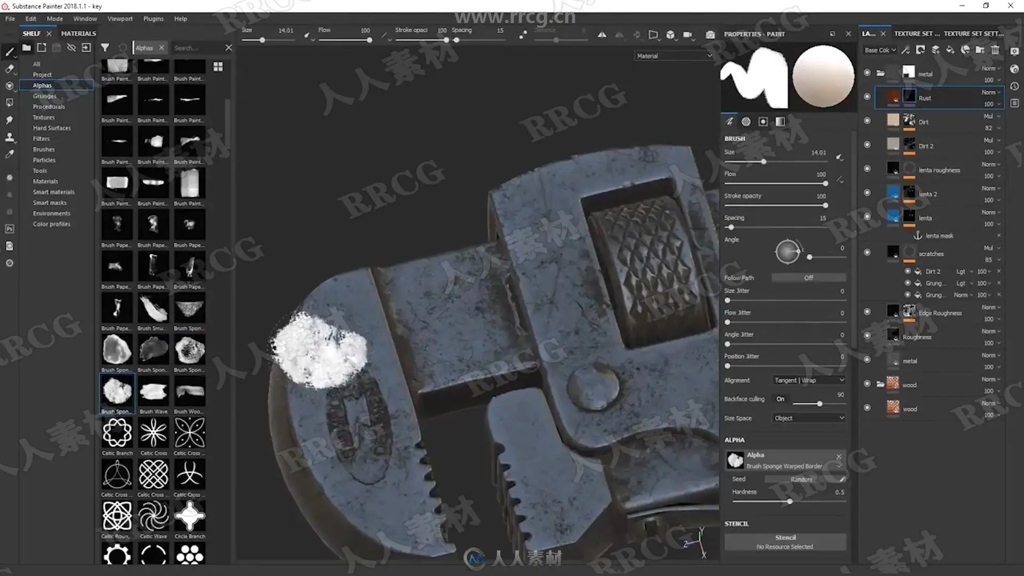Viewport: 1024px width, 576px height.
Task: Click the Stencil resource button
Action: click(785, 542)
